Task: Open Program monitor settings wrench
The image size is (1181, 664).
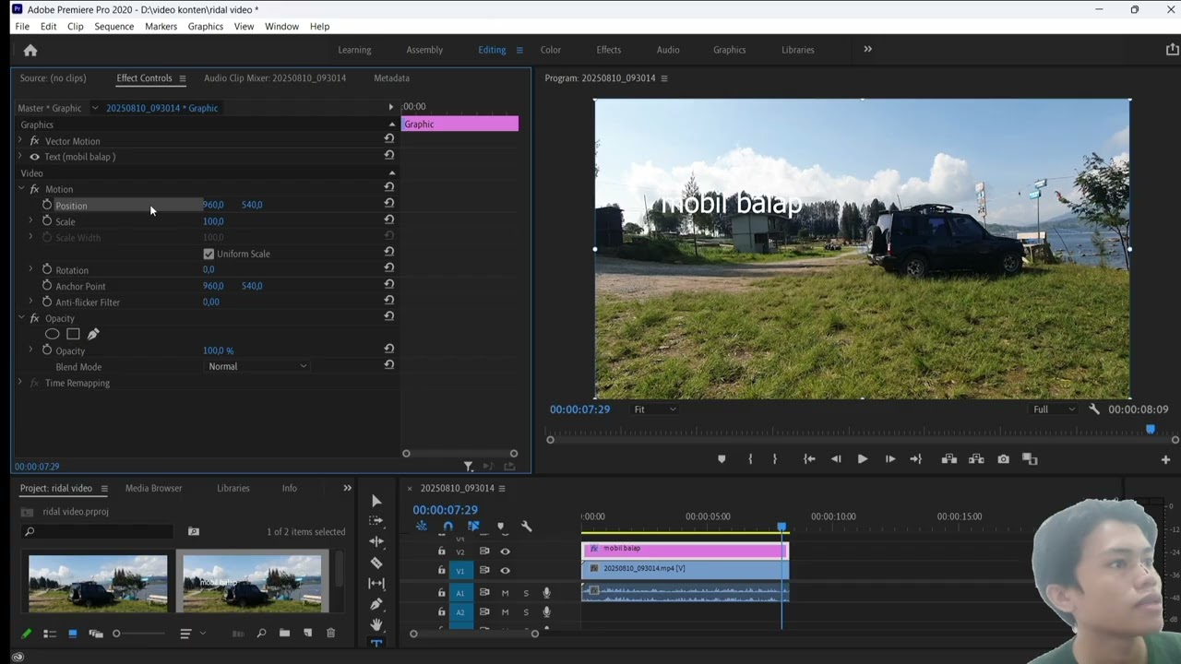Action: point(1094,409)
